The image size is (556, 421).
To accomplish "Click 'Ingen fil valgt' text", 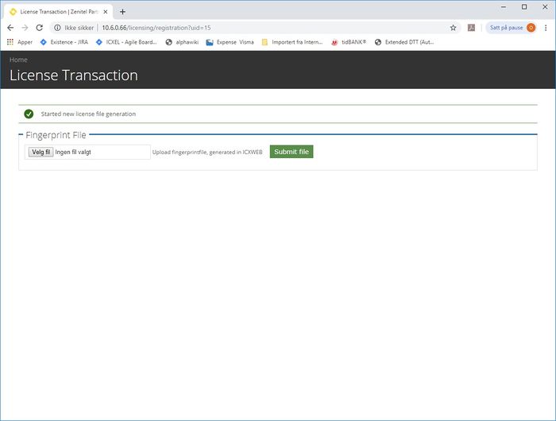I will tap(73, 153).
